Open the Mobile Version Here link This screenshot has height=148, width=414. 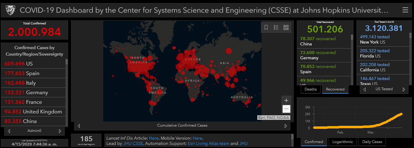tap(197, 138)
